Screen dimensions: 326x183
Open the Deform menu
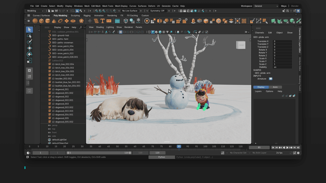[x=151, y=6]
